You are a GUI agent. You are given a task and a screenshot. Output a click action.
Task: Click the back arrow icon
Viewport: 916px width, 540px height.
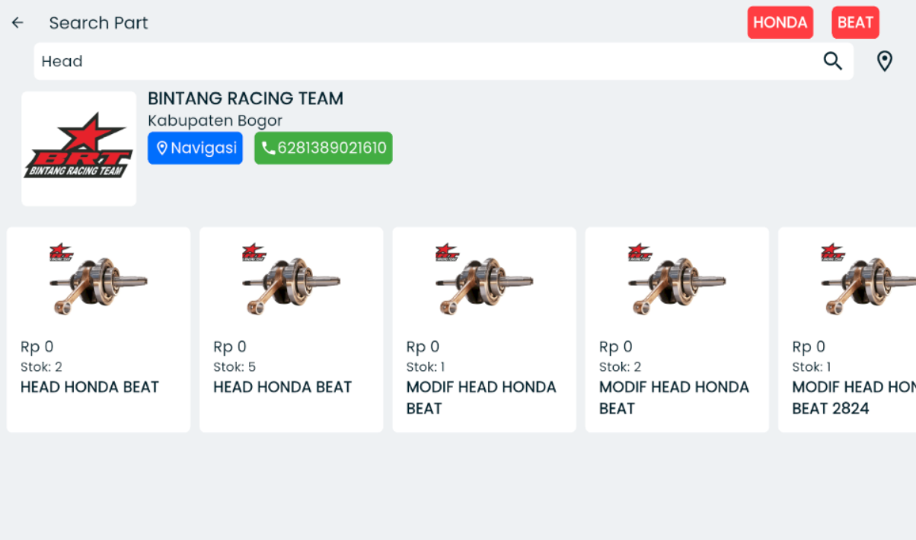pyautogui.click(x=18, y=23)
